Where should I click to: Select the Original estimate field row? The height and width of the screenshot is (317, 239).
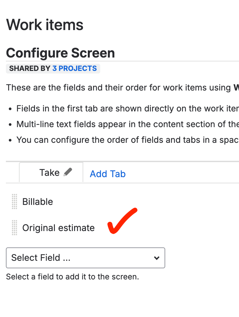58,228
